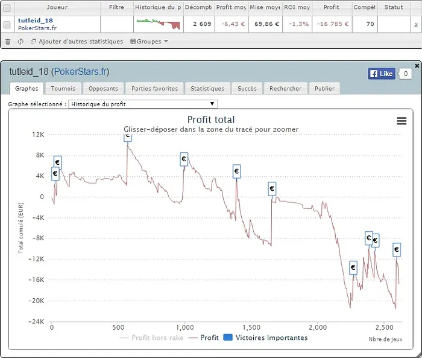
Task: Toggle the Profit legend series
Action: 204,337
